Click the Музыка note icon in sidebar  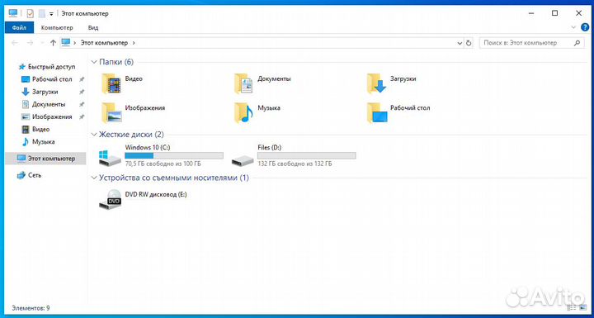tap(26, 142)
